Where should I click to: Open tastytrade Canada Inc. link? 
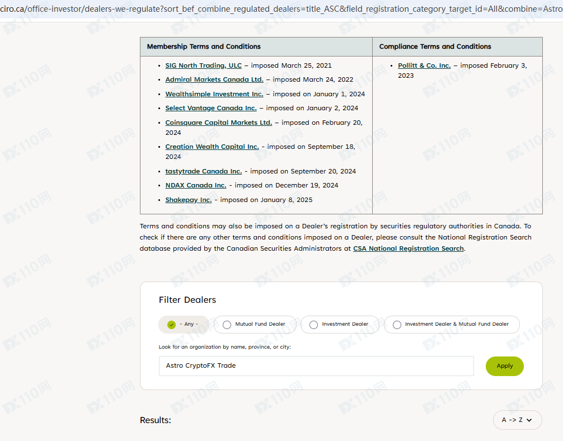click(204, 171)
